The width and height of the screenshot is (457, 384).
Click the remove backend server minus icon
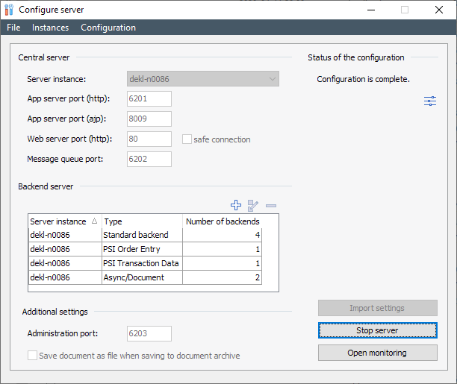pyautogui.click(x=270, y=205)
